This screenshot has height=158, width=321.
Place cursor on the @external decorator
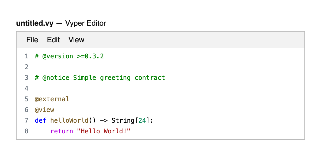[x=52, y=99]
